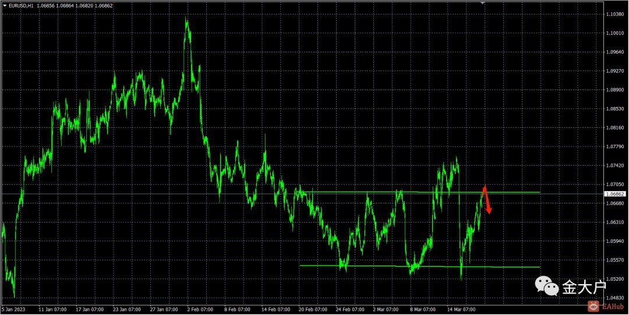Select the lower green support line

point(419,267)
